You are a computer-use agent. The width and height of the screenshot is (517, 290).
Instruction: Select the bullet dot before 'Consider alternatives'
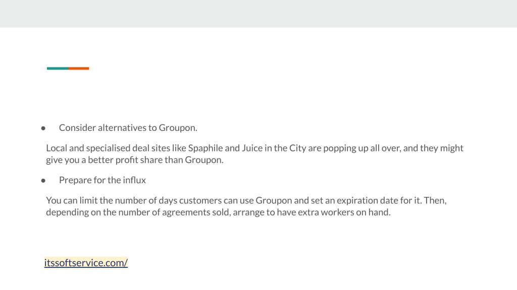(43, 128)
